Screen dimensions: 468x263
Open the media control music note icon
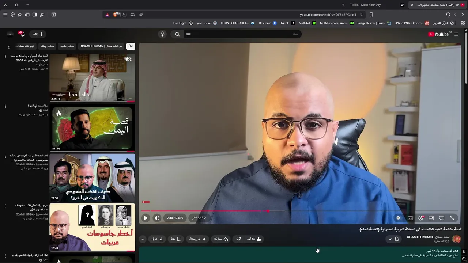point(42,15)
